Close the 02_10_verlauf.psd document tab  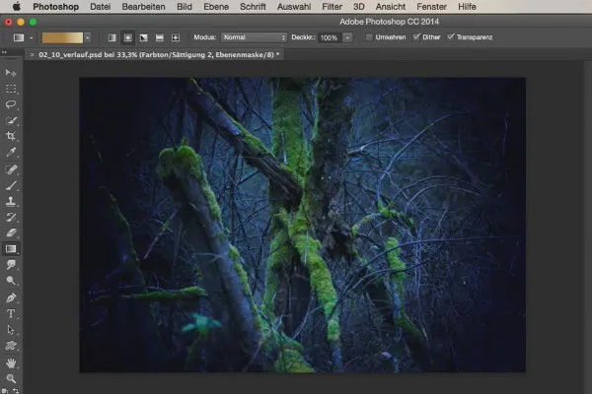[x=32, y=55]
